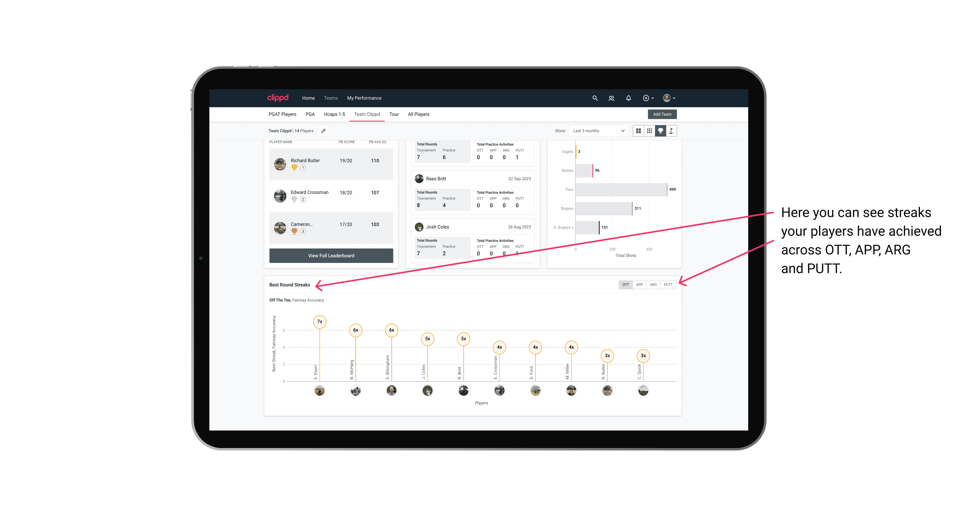955x514 pixels.
Task: Select the PUTT streak filter icon
Action: click(668, 284)
